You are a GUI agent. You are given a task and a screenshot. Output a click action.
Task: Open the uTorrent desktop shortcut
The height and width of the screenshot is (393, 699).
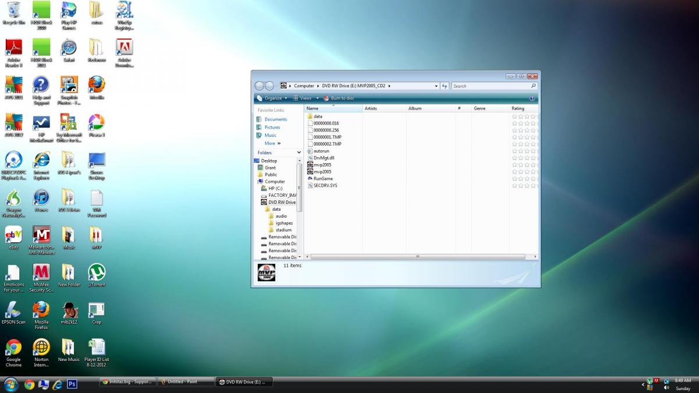96,274
